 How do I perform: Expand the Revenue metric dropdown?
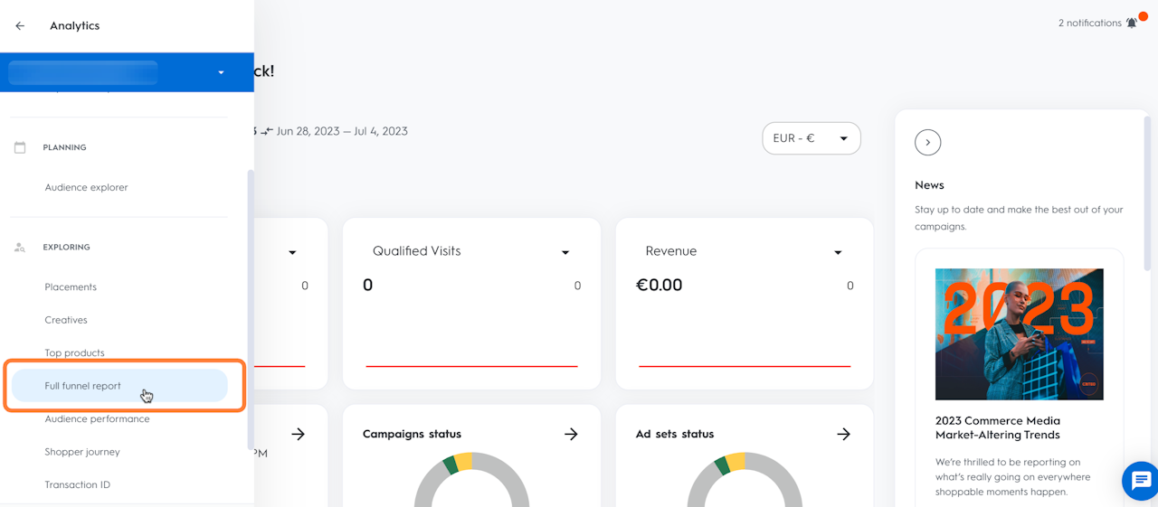[838, 252]
